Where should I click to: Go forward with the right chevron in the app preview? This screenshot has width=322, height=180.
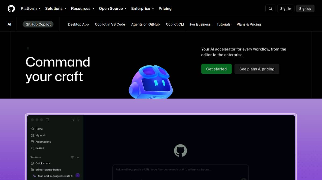79,120
